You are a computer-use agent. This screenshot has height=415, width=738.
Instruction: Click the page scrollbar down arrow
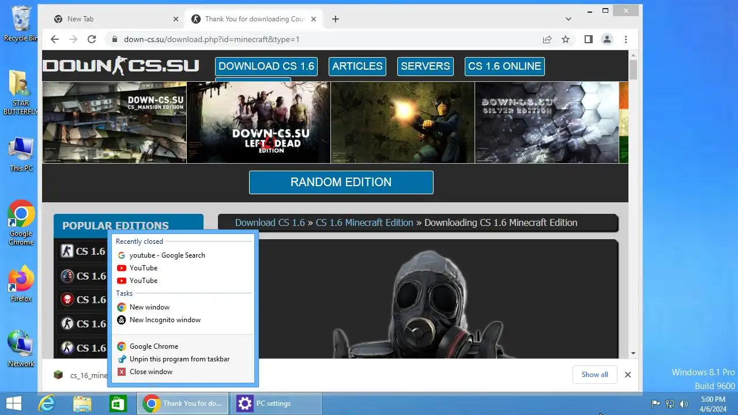point(633,353)
